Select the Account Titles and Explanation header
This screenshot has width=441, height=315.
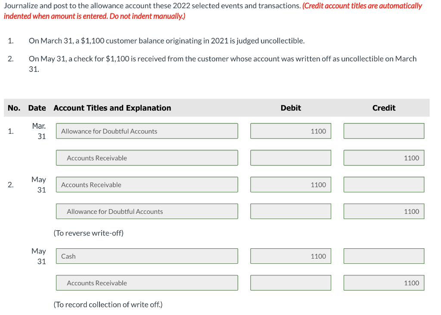[112, 108]
